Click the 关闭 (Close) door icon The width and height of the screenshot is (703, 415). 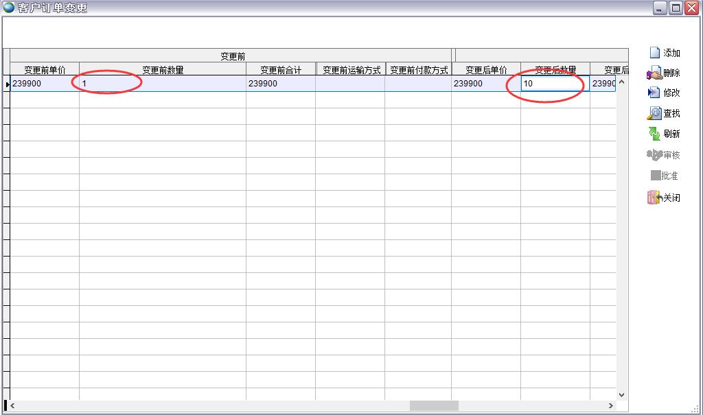(x=654, y=198)
